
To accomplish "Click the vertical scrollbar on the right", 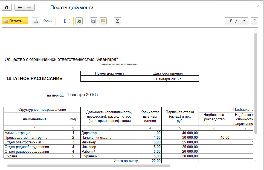I will tap(256, 82).
